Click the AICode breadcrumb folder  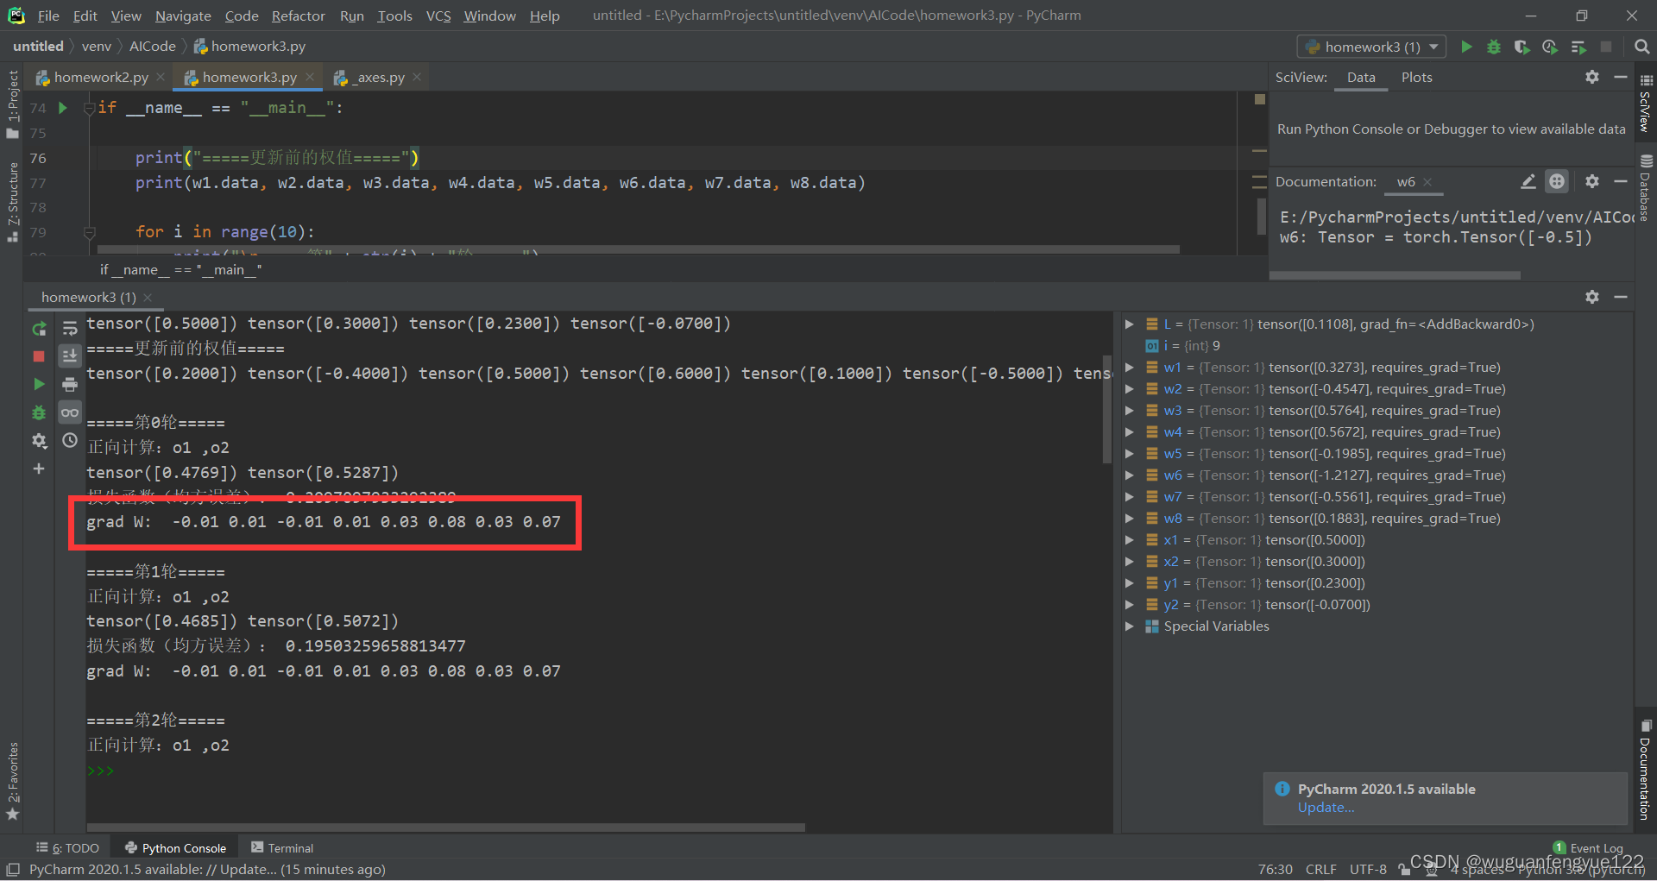click(x=152, y=47)
